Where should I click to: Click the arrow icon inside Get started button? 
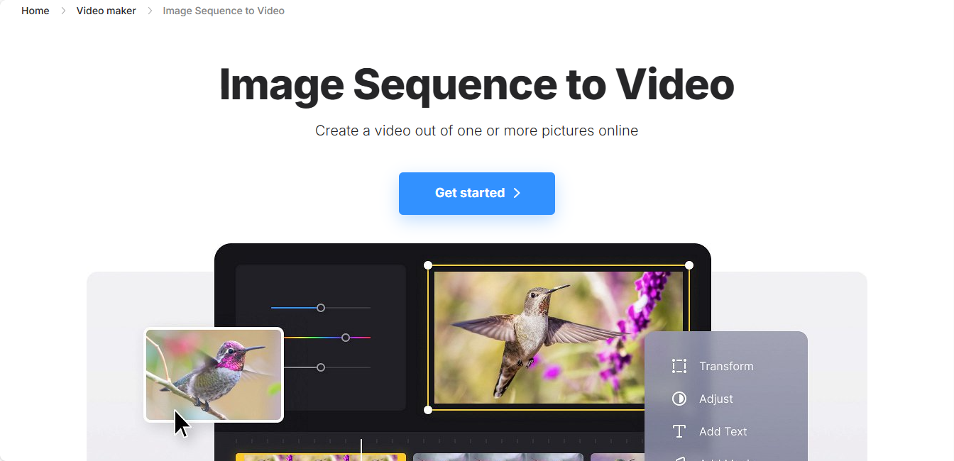pos(517,193)
